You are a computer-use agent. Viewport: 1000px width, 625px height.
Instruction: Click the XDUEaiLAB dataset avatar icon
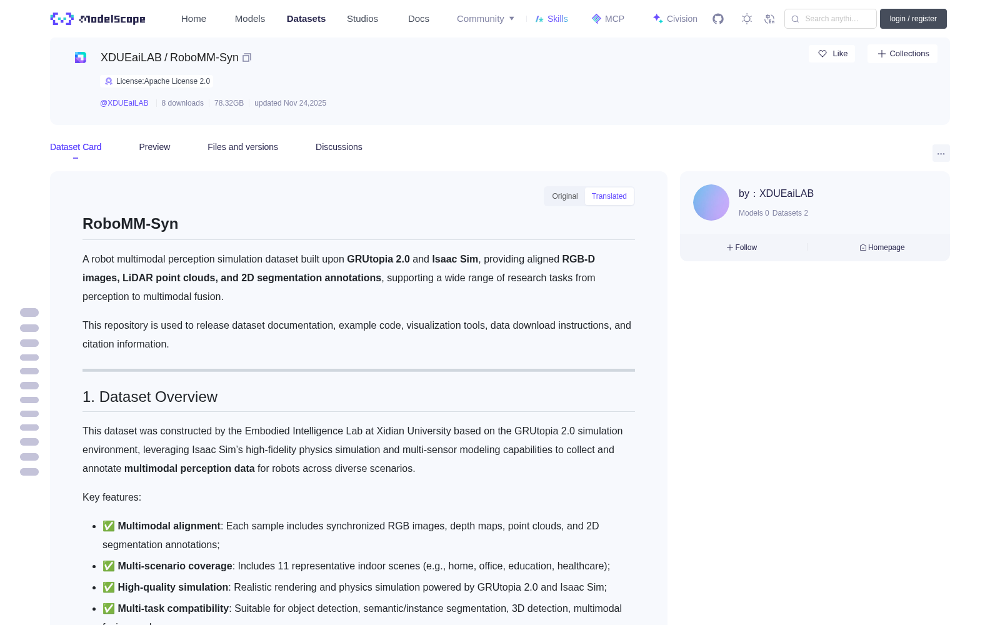point(81,57)
